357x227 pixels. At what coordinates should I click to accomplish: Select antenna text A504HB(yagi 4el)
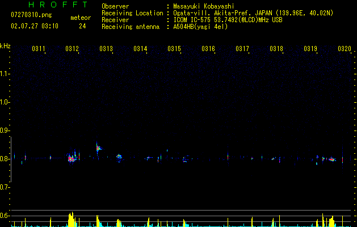[200, 27]
